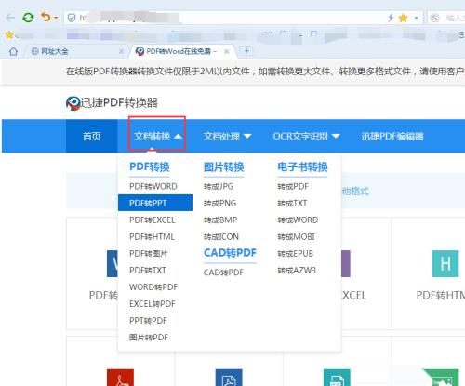465x386 pixels.
Task: Click PDF转图片 in the list
Action: click(149, 253)
